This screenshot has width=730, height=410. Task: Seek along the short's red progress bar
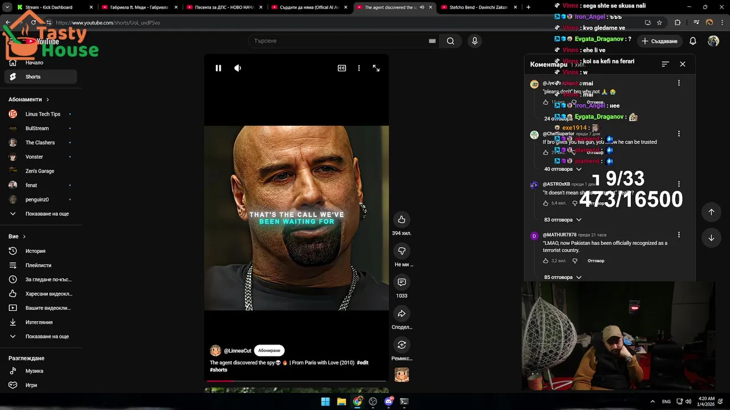(x=297, y=380)
